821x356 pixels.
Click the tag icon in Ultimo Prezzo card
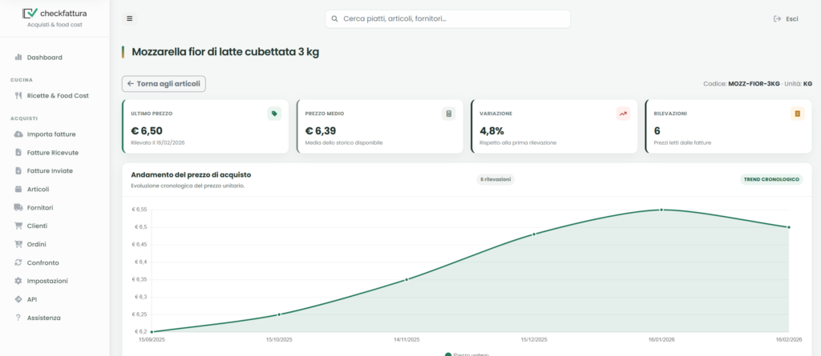click(274, 114)
